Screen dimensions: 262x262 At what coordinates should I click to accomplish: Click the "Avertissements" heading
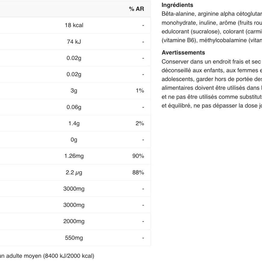(183, 53)
